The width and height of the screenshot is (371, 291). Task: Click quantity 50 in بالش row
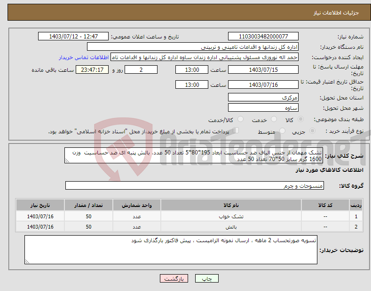(88, 227)
